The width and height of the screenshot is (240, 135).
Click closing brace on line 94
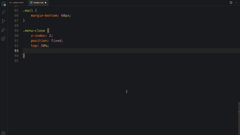click(24, 56)
